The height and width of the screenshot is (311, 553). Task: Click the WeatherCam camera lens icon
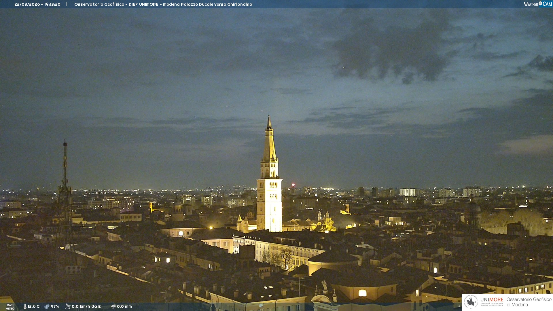tap(540, 3)
